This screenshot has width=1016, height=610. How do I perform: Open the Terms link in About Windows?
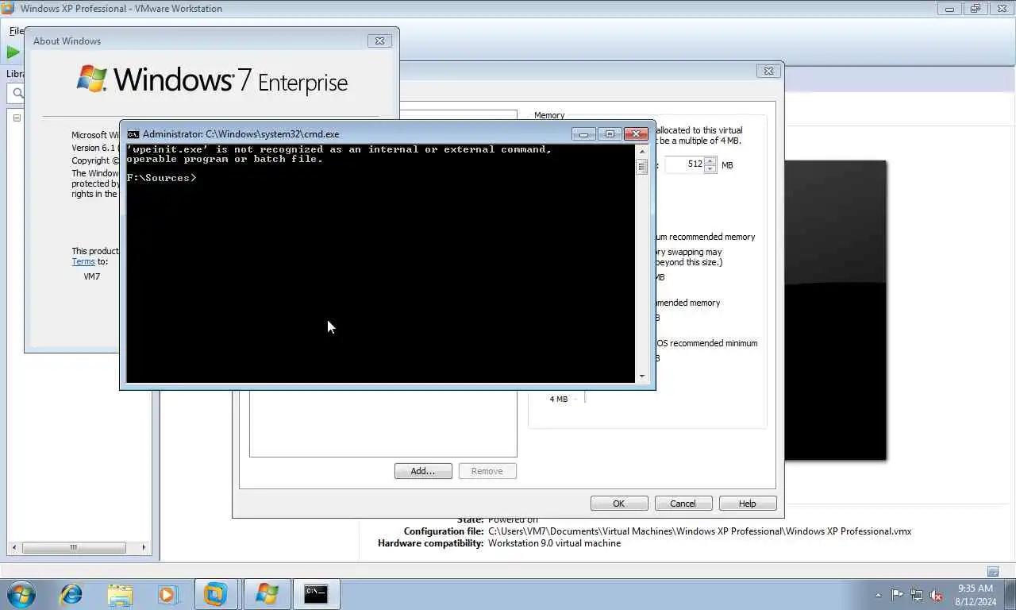tap(83, 261)
